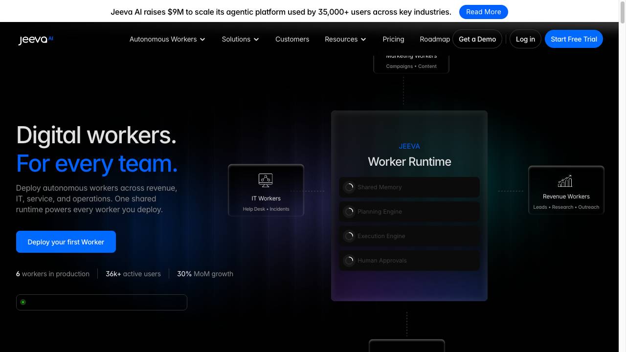
Task: Click the Digital workers. headline
Action: click(96, 135)
